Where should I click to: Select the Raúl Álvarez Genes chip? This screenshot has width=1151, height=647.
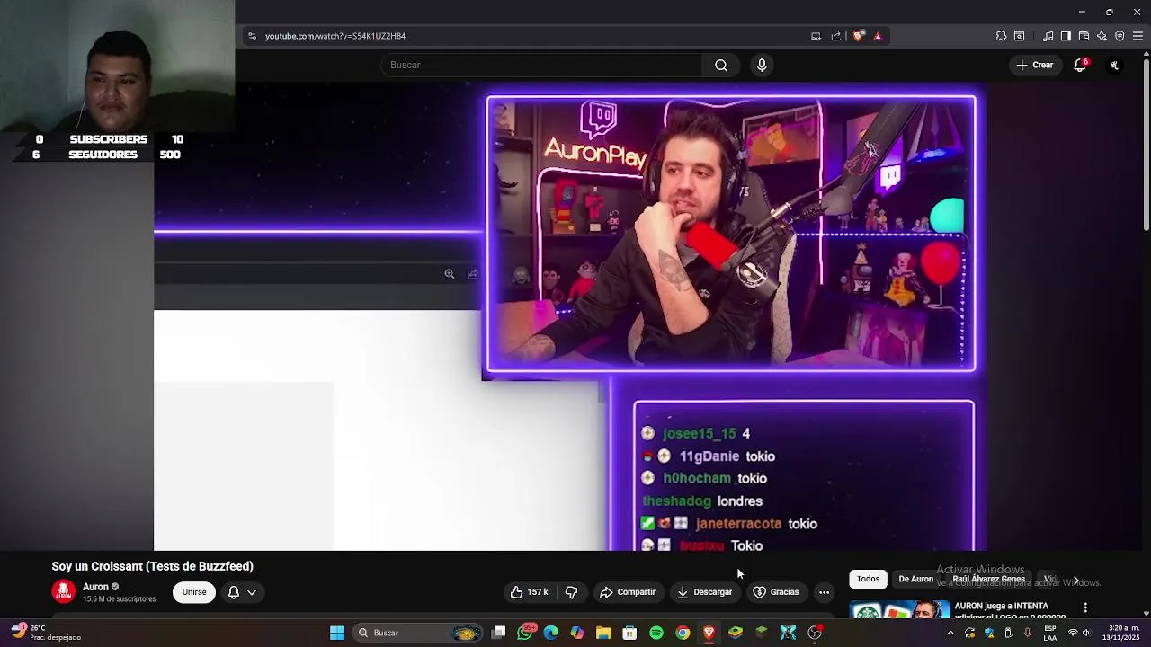pyautogui.click(x=988, y=579)
